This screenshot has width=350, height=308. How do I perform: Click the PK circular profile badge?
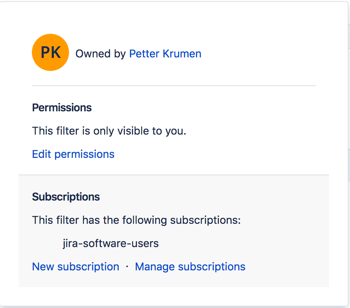coord(50,52)
